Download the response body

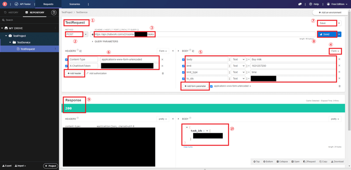tap(337, 162)
